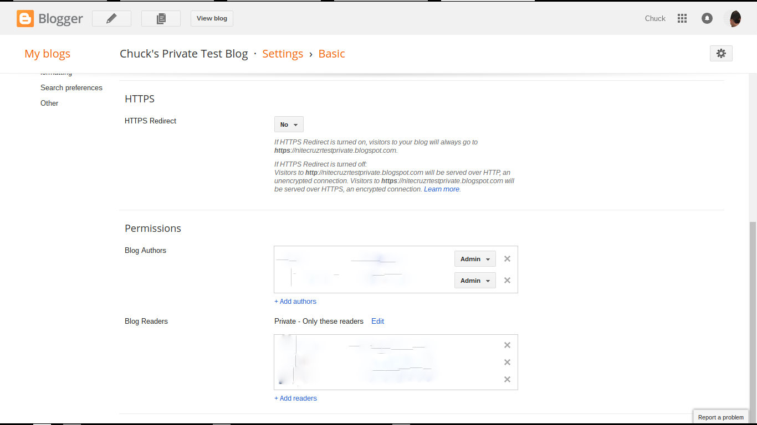757x425 pixels.
Task: Select Search preferences in the sidebar
Action: 71,87
